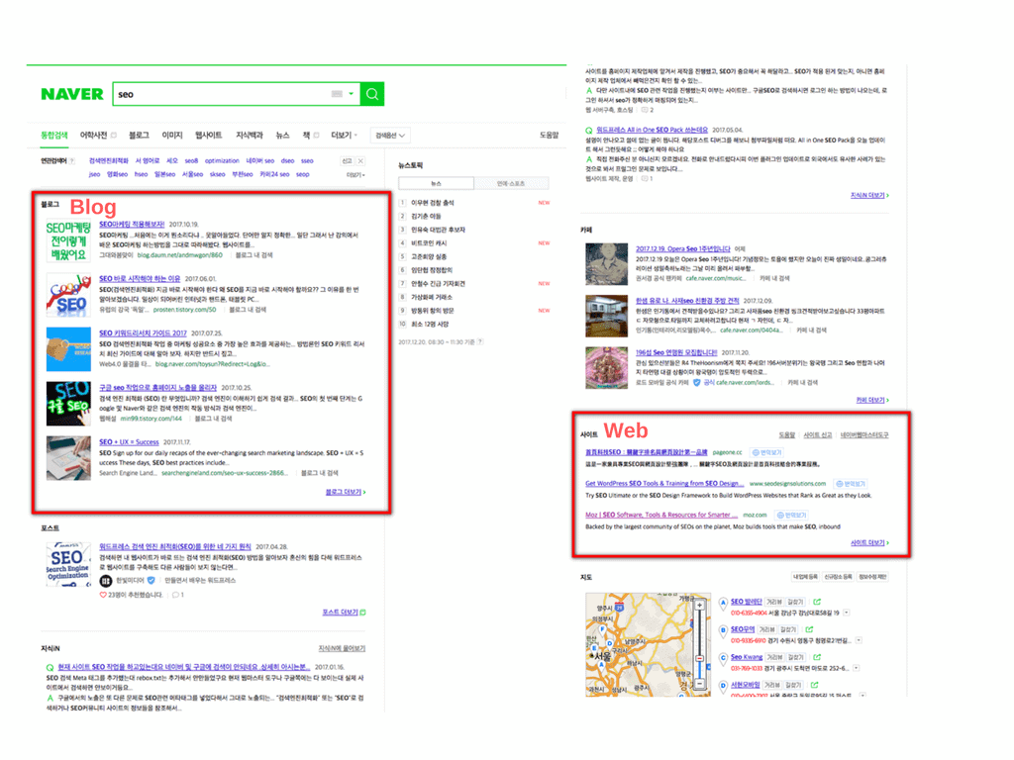Open blog post SEO 키워드리서치 가이드 2017
The width and height of the screenshot is (1014, 760).
pyautogui.click(x=143, y=333)
